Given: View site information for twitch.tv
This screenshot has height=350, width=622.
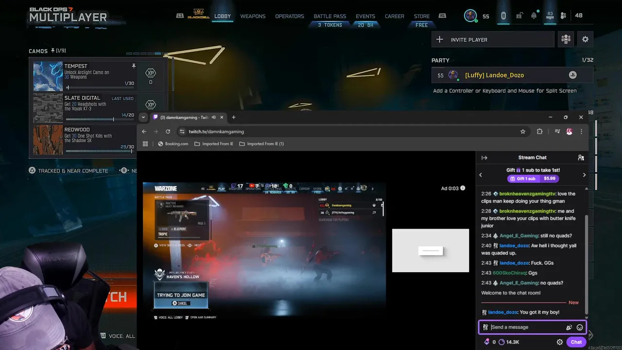Looking at the screenshot, I should tap(182, 131).
